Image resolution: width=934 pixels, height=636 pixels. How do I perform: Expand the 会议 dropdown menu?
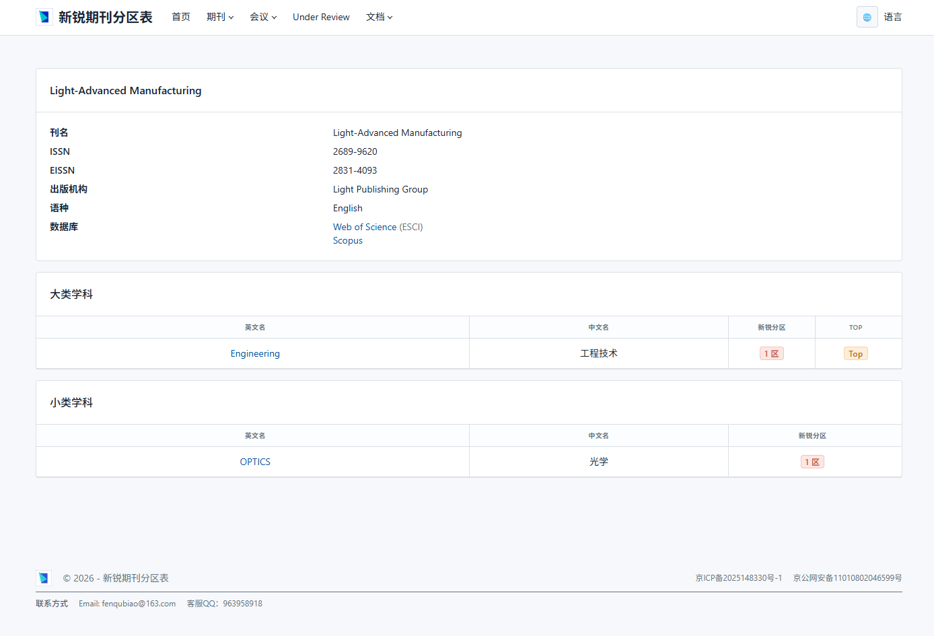(262, 17)
